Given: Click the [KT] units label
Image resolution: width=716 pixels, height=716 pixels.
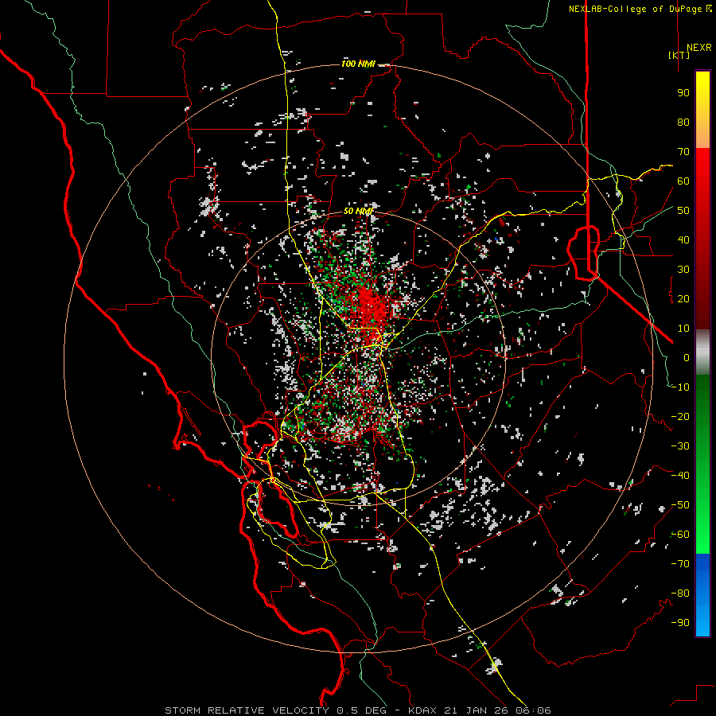Looking at the screenshot, I should (x=679, y=55).
